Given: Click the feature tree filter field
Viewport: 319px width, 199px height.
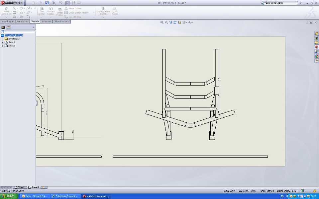Looking at the screenshot, I should [x=18, y=32].
